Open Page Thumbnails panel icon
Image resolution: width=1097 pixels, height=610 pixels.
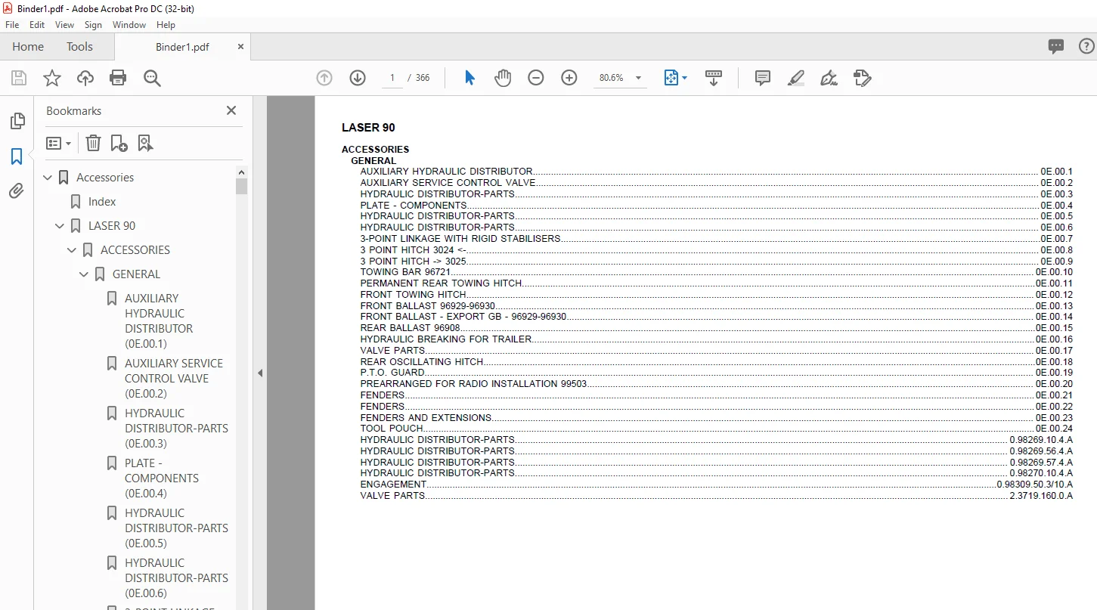(x=17, y=121)
